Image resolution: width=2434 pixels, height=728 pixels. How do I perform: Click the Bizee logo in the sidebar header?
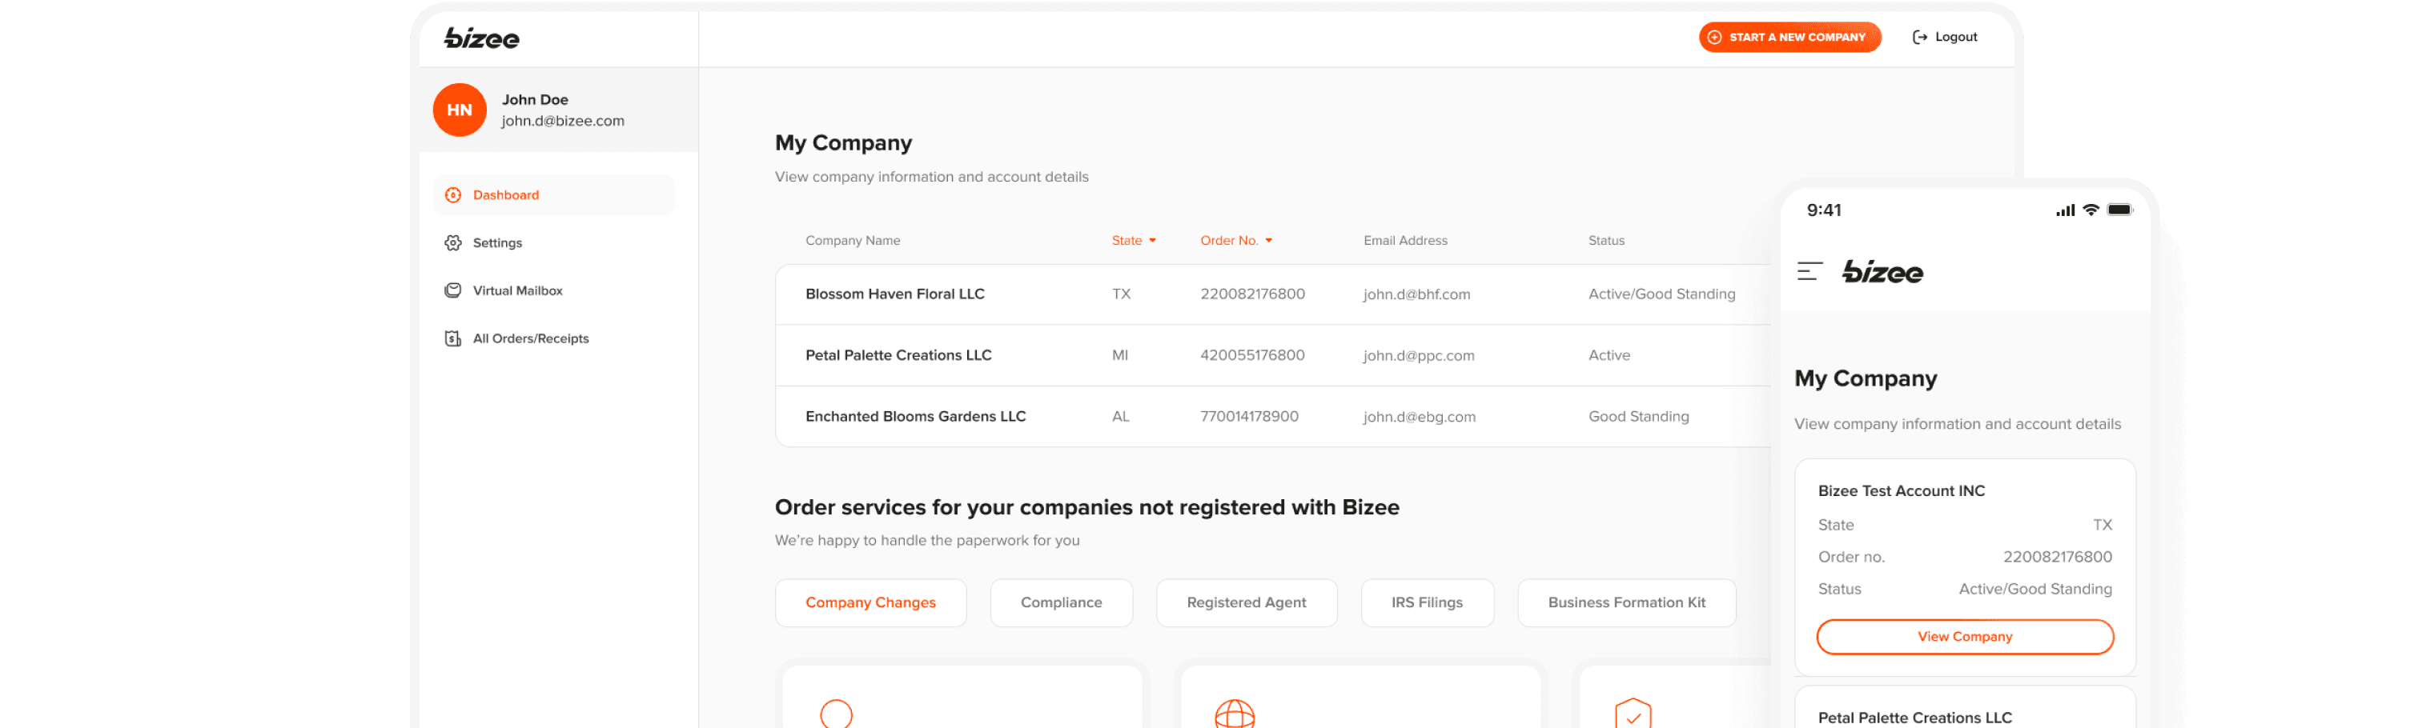pos(482,38)
